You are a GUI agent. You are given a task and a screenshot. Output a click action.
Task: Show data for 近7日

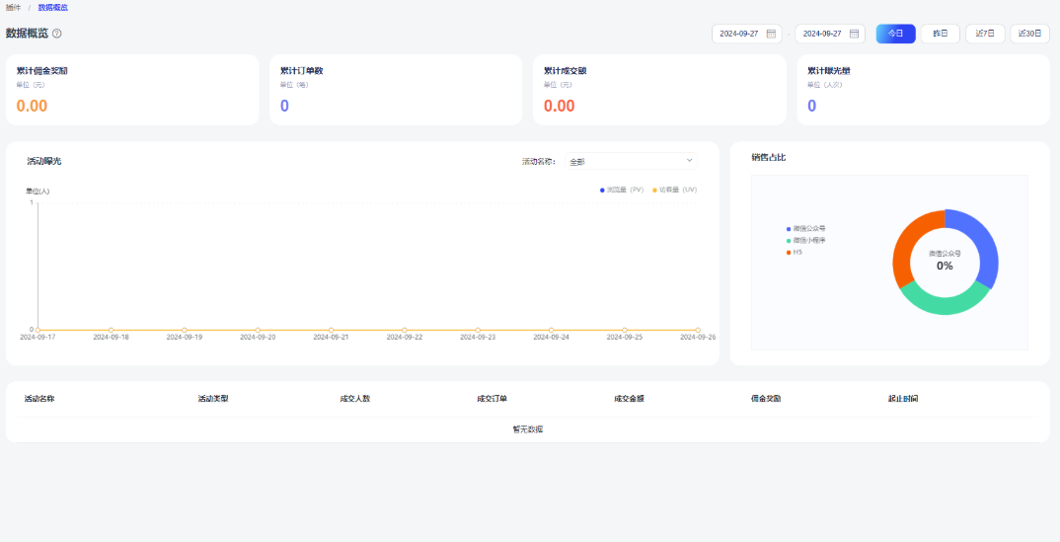click(x=984, y=34)
